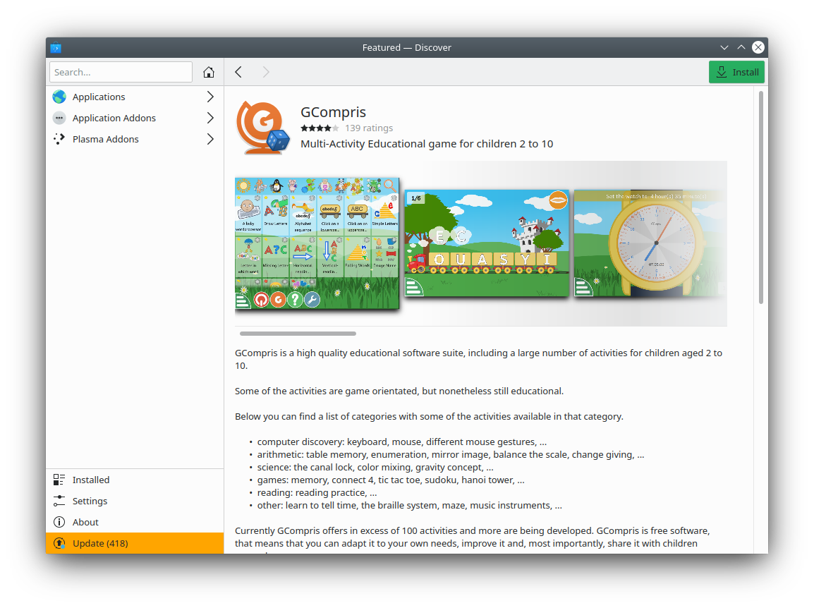Click the 'other: learn to tell time' bullet
814x608 pixels.
pyautogui.click(x=410, y=505)
